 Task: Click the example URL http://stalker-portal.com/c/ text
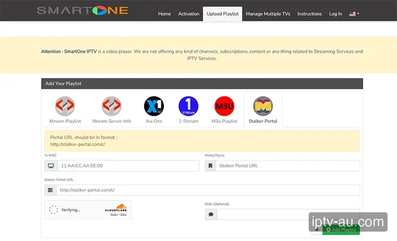coord(77,145)
